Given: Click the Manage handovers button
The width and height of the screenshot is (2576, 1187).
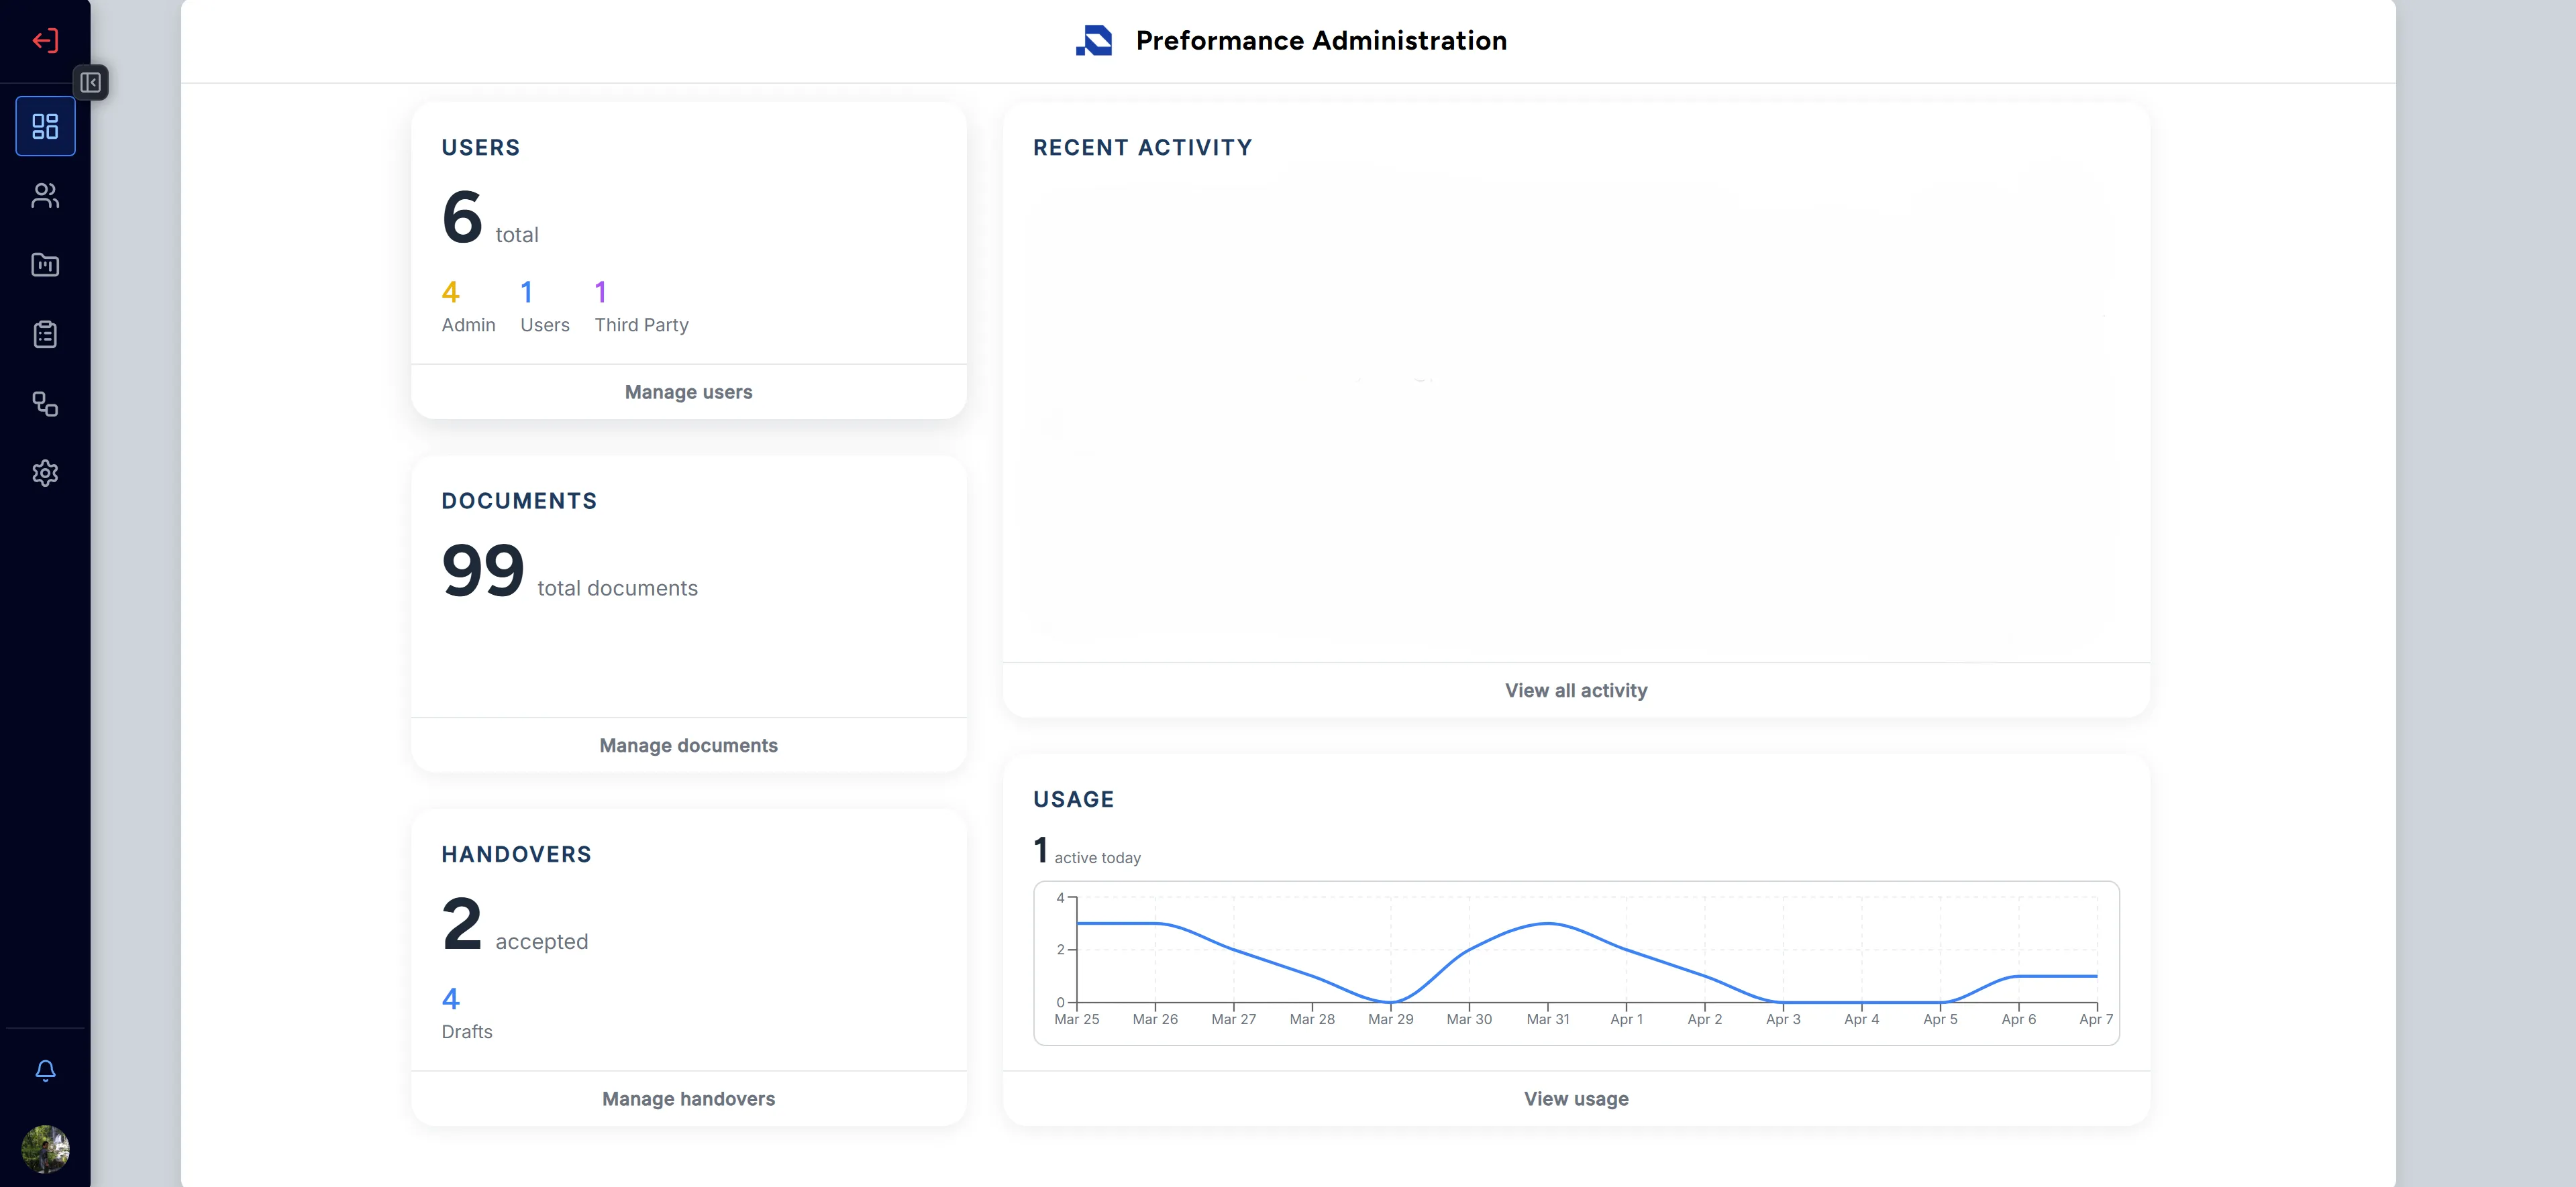Looking at the screenshot, I should pos(688,1098).
